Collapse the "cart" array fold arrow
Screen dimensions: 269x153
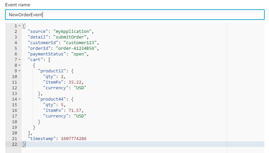pos(19,60)
